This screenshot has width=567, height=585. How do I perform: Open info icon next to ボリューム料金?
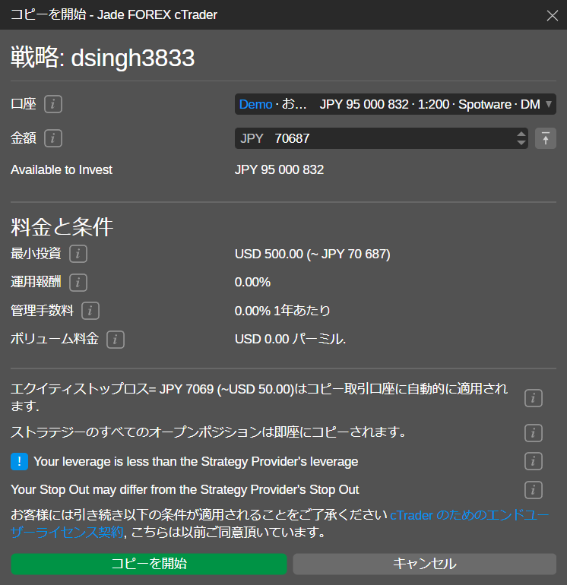coord(115,340)
